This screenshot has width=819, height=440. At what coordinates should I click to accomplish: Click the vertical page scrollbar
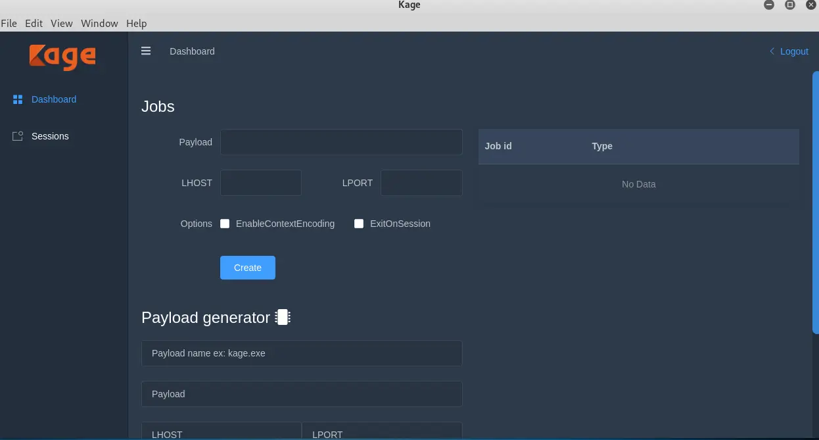(816, 204)
